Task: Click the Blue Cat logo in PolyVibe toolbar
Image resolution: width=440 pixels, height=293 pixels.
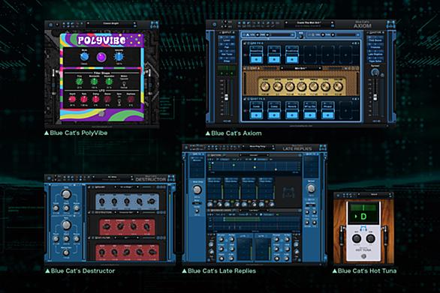Action: [154, 25]
